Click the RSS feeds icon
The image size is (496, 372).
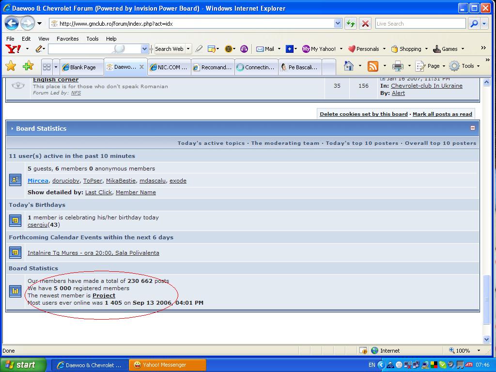pos(372,66)
